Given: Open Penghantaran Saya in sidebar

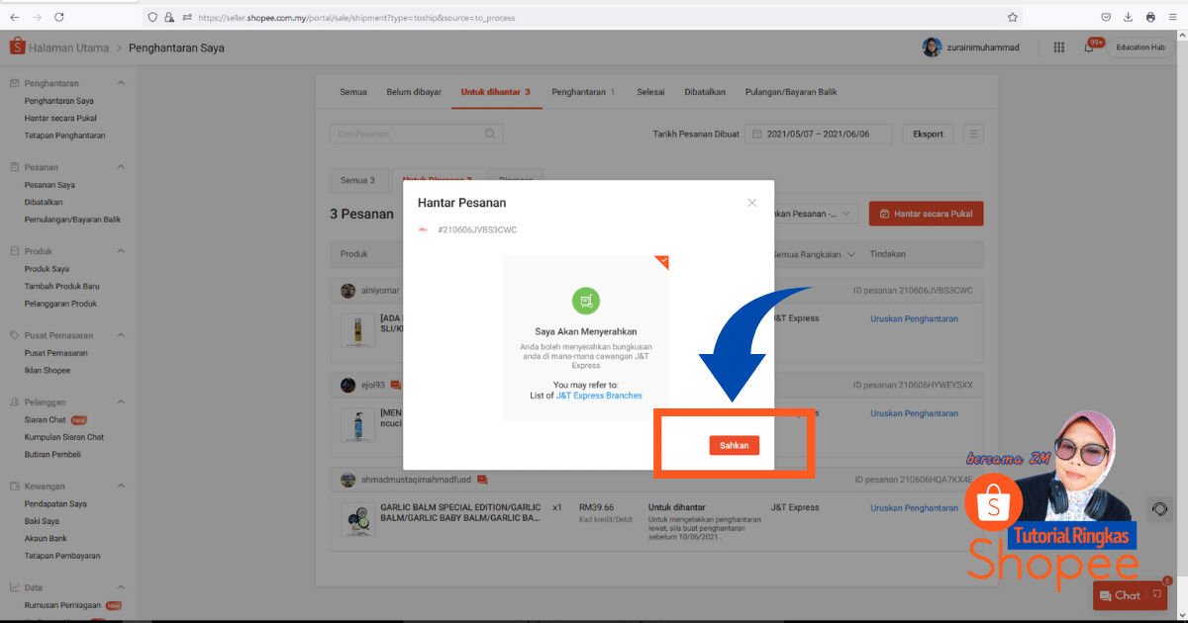Looking at the screenshot, I should tap(59, 101).
